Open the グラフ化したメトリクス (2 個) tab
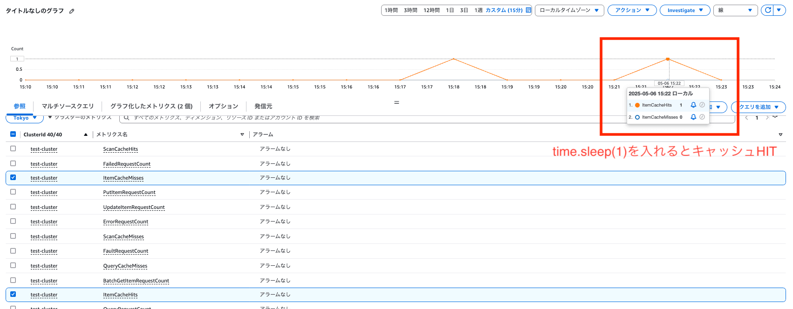This screenshot has height=309, width=793. [x=151, y=106]
